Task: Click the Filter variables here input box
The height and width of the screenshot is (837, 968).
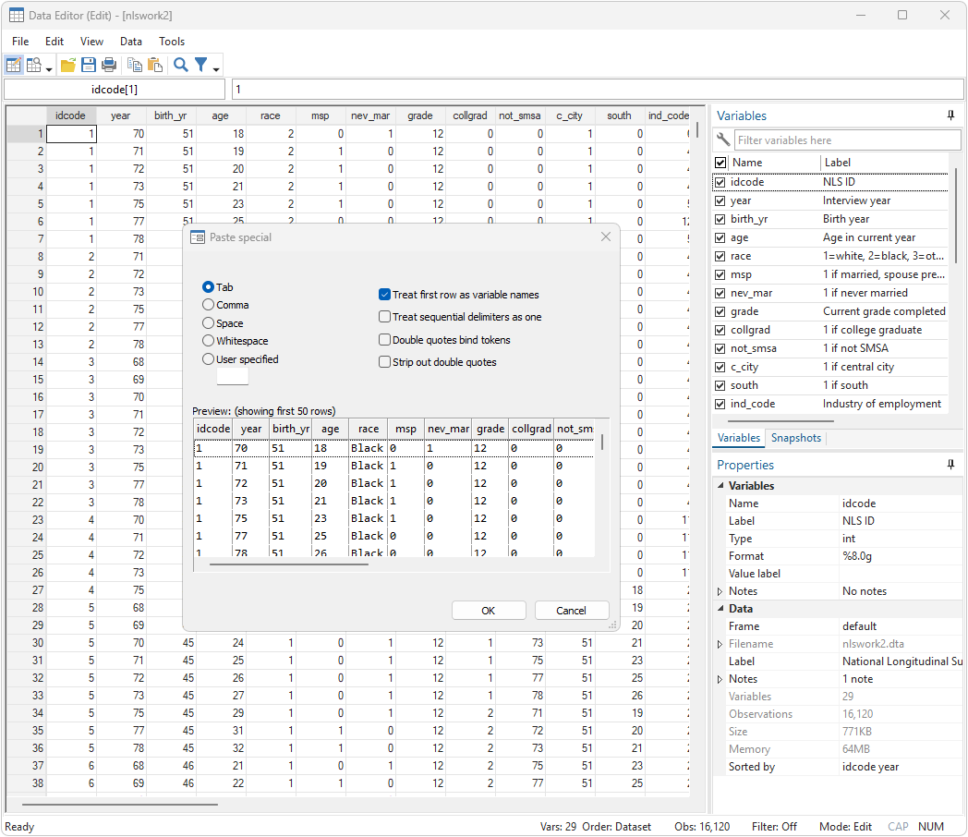Action: coord(846,139)
